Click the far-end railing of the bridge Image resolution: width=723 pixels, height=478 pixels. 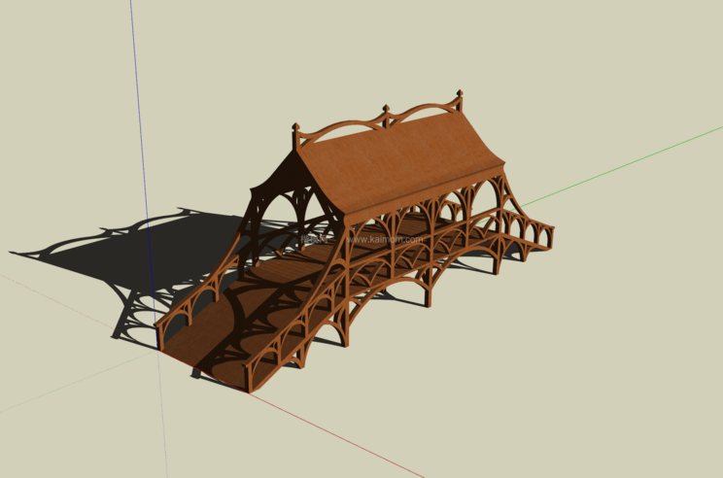click(530, 229)
